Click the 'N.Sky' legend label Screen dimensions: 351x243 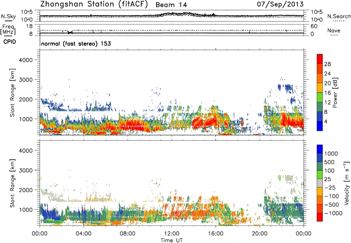[8, 16]
